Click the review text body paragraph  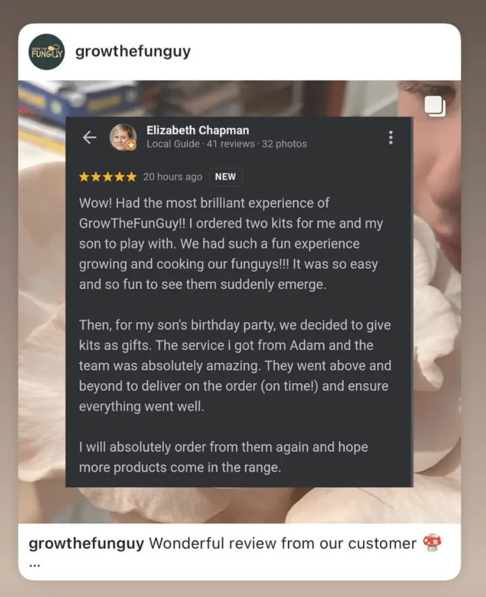(x=235, y=335)
